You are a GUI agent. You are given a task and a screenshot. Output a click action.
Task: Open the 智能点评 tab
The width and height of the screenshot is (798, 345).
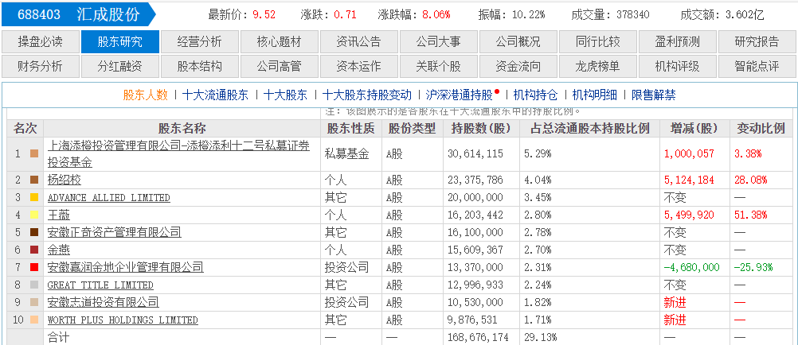tap(757, 67)
